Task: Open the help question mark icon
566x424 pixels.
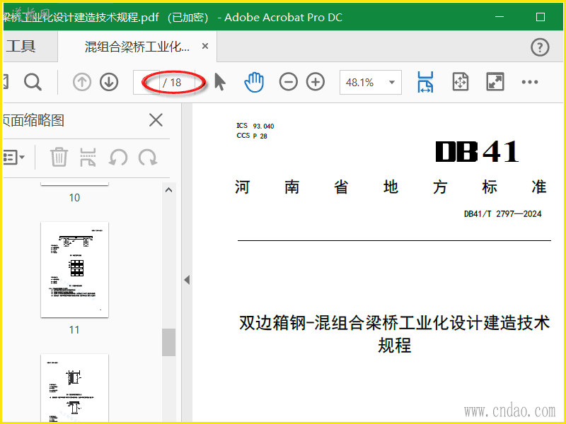Action: click(x=540, y=47)
